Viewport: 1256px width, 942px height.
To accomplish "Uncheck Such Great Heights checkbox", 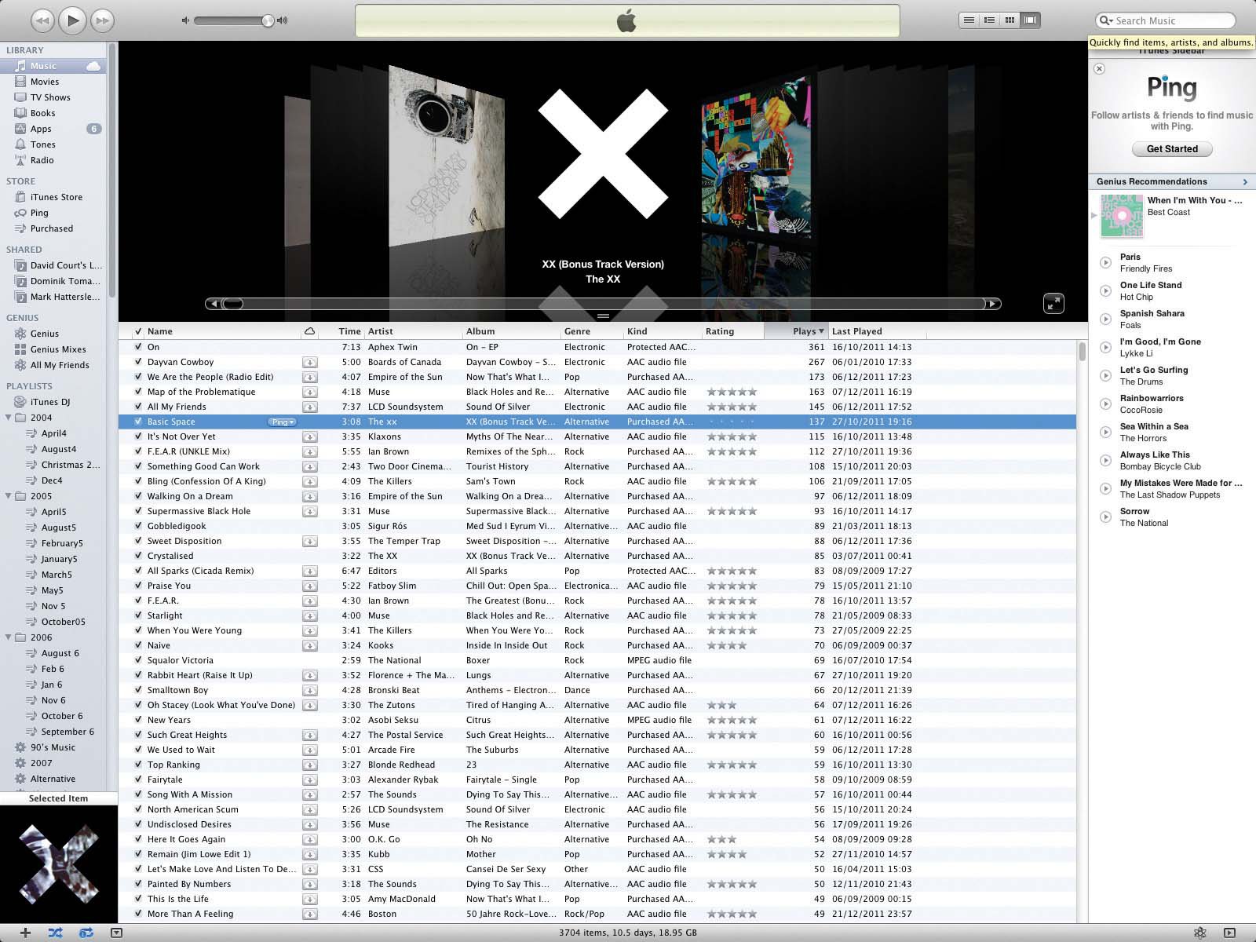I will pos(138,735).
